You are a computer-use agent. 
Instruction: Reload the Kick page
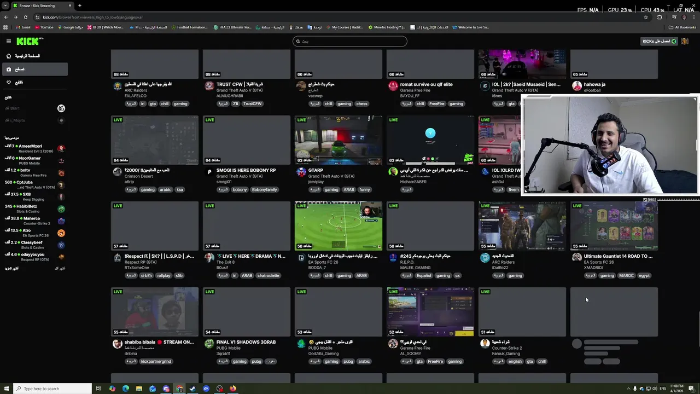coord(25,17)
